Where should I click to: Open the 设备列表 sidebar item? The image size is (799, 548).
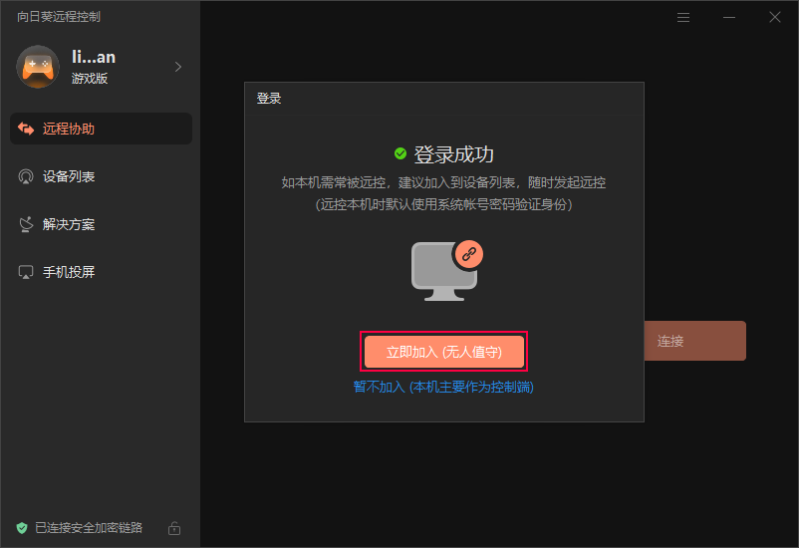pos(101,176)
